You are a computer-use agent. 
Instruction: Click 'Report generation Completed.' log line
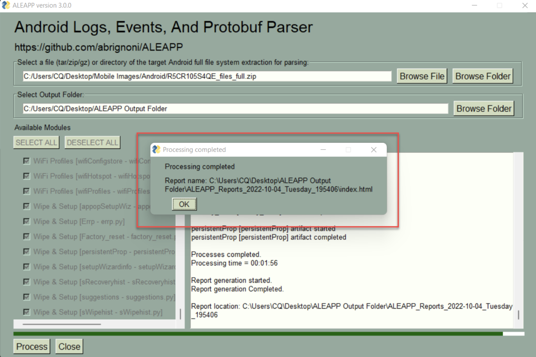point(237,289)
